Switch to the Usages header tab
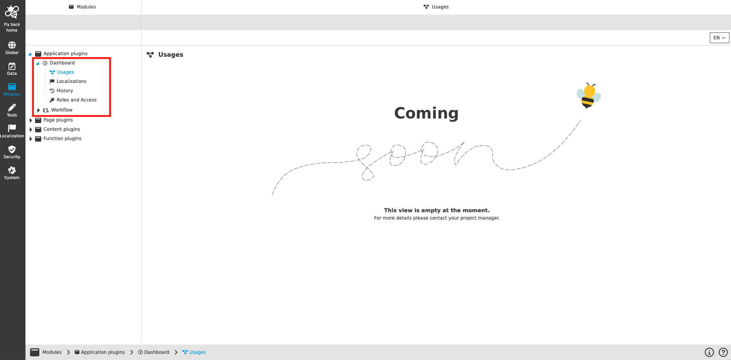 pyautogui.click(x=436, y=7)
